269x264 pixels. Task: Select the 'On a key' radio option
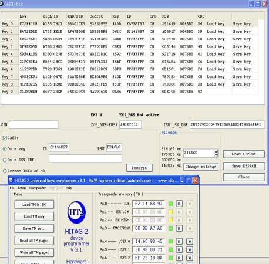(5, 149)
